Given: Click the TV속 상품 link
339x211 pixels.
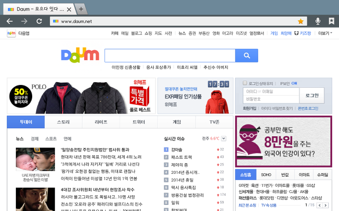Looking at the screenshot, I should tap(269, 205).
